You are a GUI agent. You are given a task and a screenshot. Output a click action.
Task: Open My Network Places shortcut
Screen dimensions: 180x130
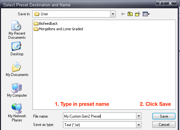pyautogui.click(x=17, y=113)
